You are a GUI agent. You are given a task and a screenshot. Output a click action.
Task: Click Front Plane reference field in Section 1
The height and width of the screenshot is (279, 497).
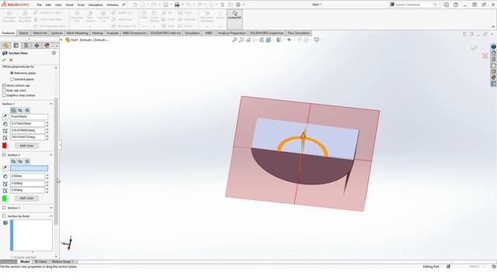pyautogui.click(x=29, y=117)
